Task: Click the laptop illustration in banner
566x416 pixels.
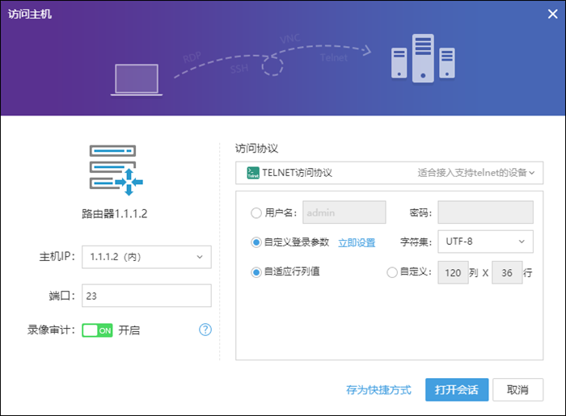Action: [139, 79]
